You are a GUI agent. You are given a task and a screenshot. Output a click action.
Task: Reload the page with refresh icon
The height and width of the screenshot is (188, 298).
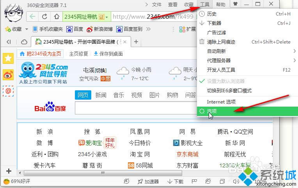pyautogui.click(x=44, y=17)
